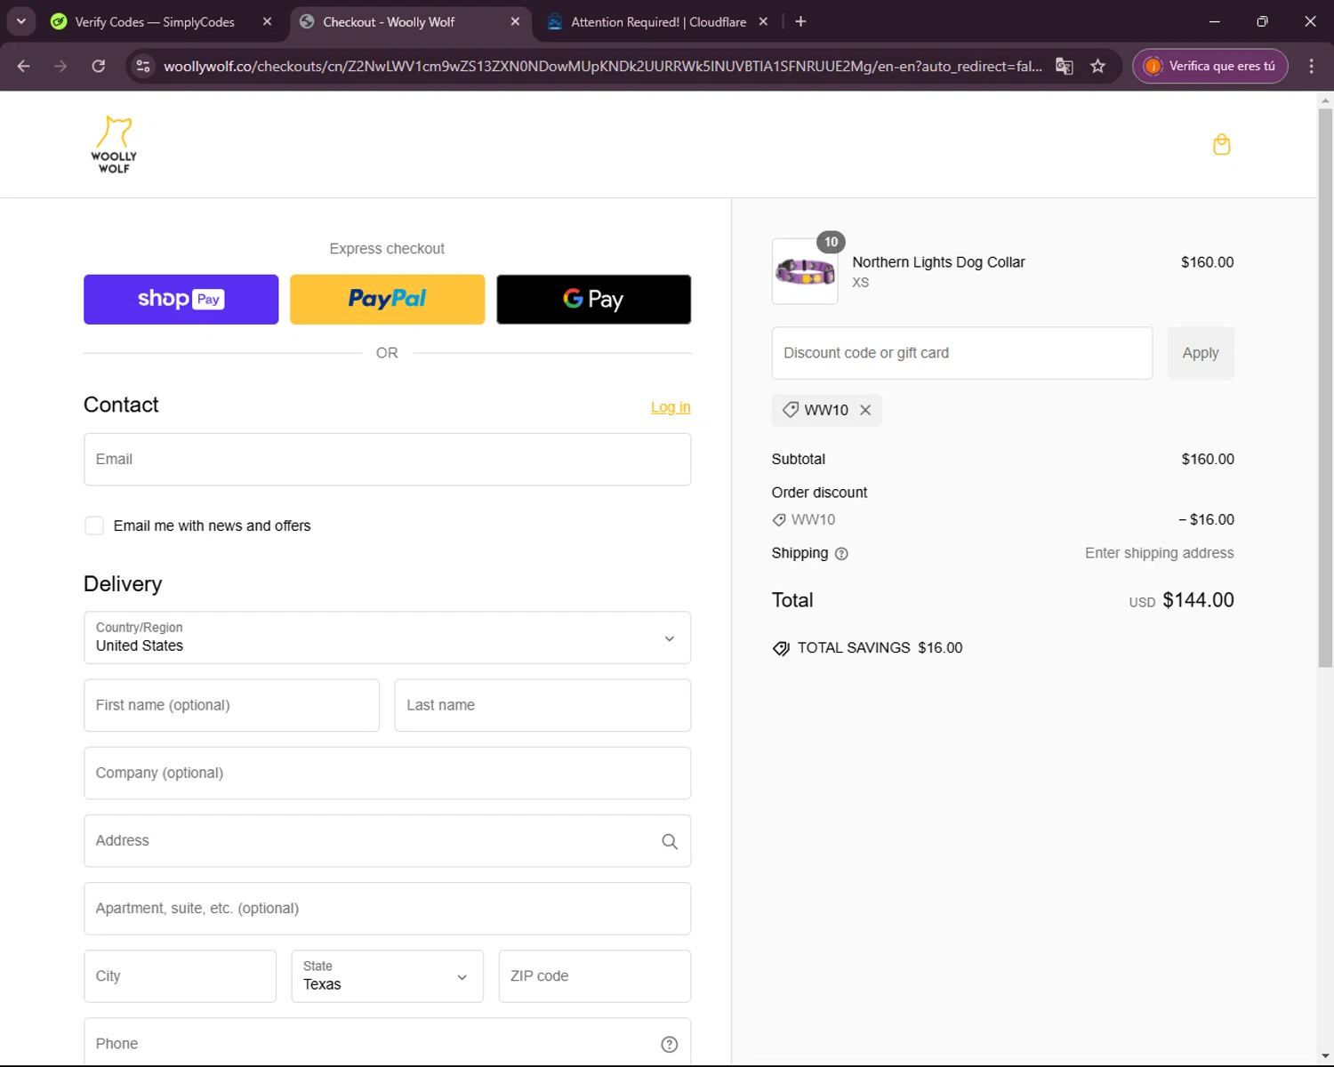Remove the WW10 discount code tag
1334x1067 pixels.
point(865,410)
